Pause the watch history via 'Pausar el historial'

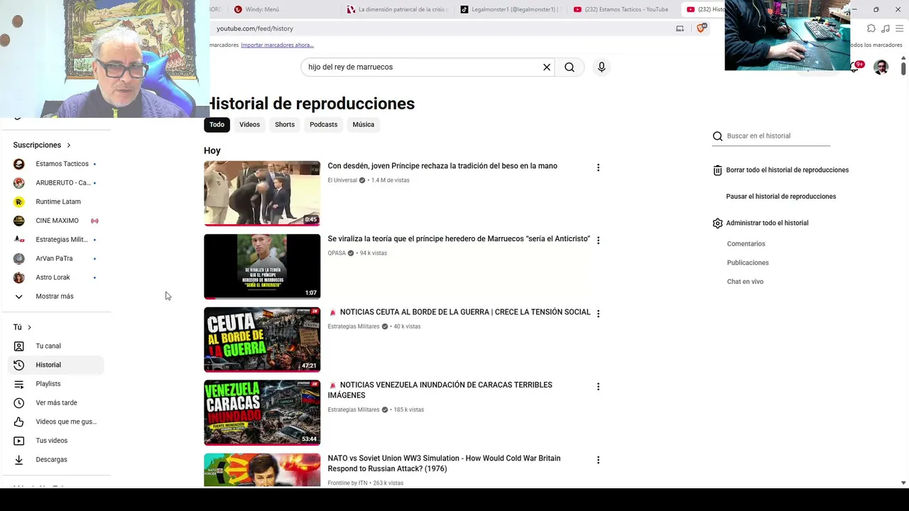click(x=780, y=197)
